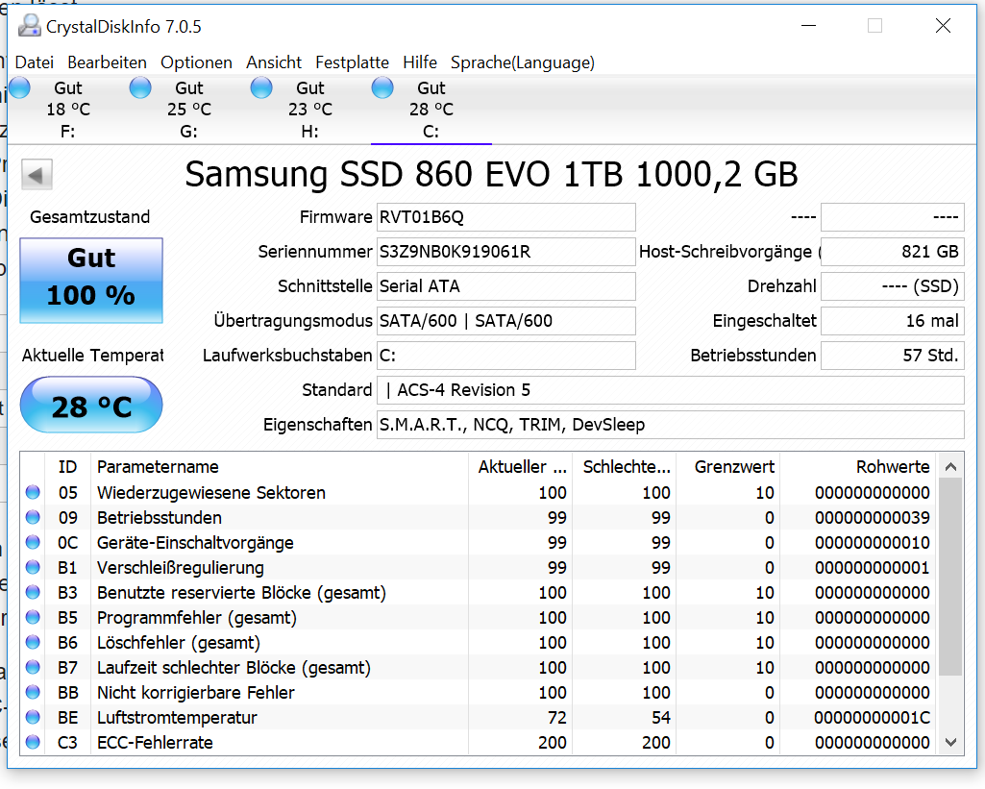
Task: Open the Sprache(Language) menu
Action: 522,62
